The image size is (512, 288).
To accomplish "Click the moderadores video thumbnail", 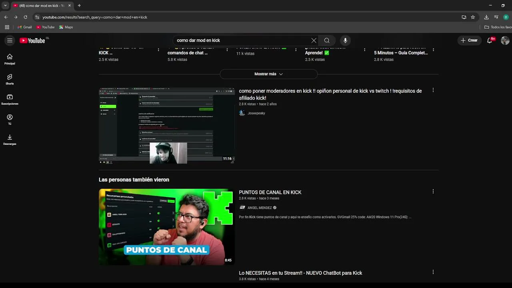I will [x=167, y=126].
